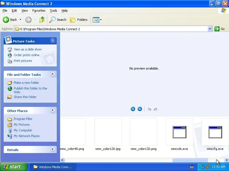Click the wmc_color120.jpg file name

coord(108,149)
